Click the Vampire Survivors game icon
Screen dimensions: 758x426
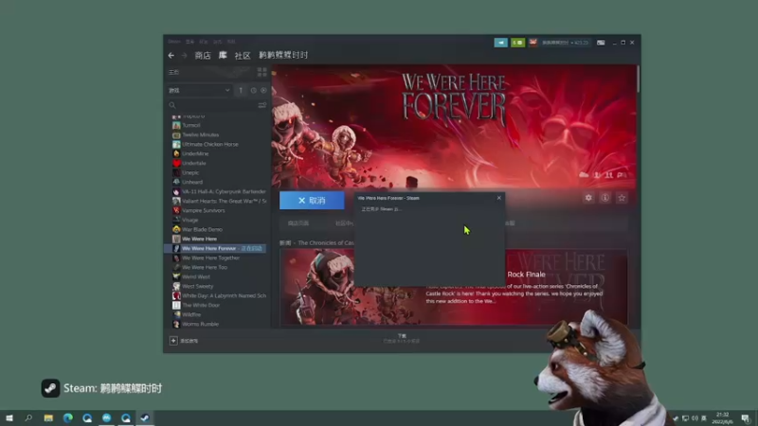coord(176,210)
